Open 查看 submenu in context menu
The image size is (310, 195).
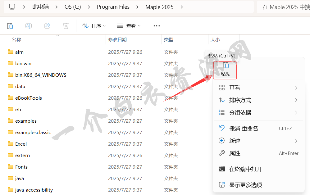pos(258,88)
